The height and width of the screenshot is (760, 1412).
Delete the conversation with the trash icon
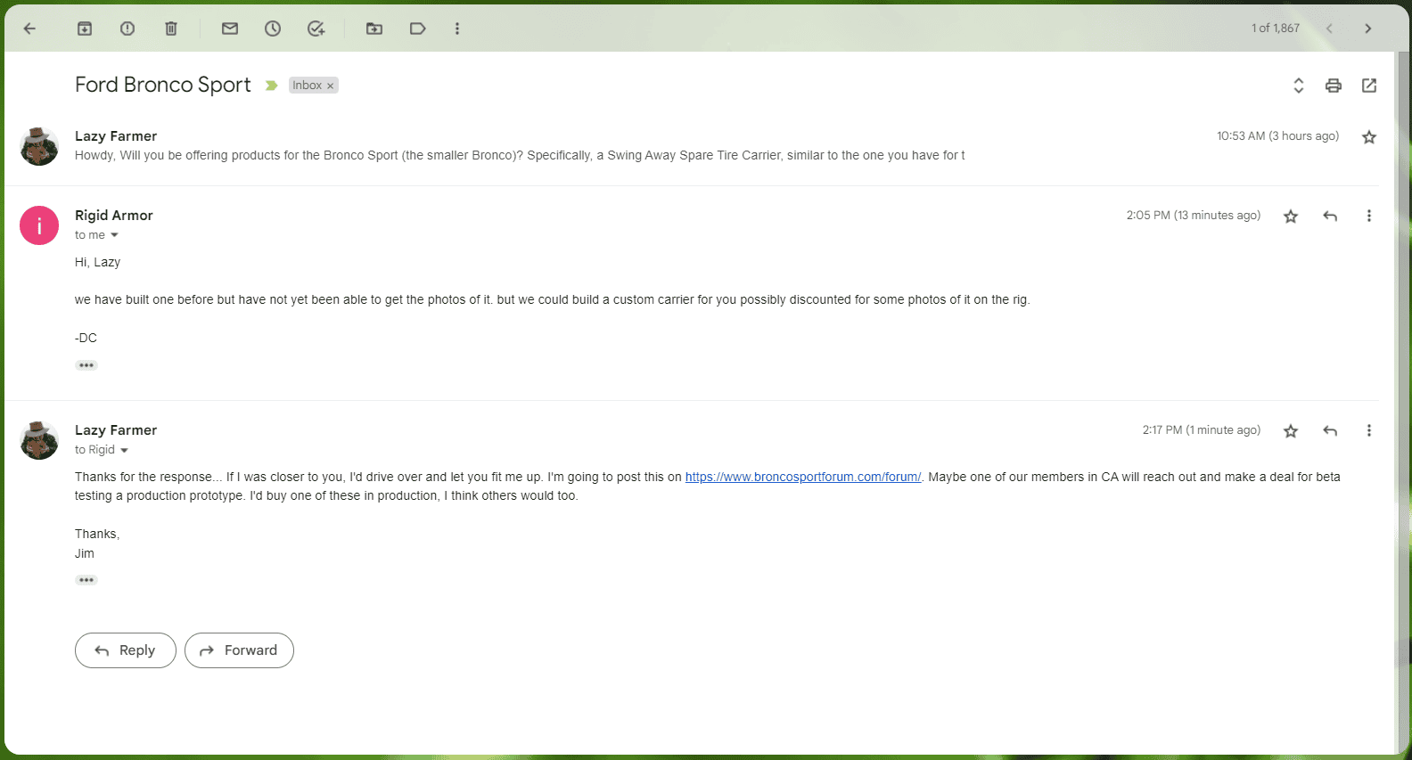tap(171, 29)
